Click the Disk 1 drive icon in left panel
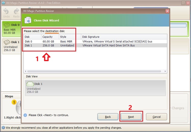The image size is (191, 132). (x=7, y=42)
